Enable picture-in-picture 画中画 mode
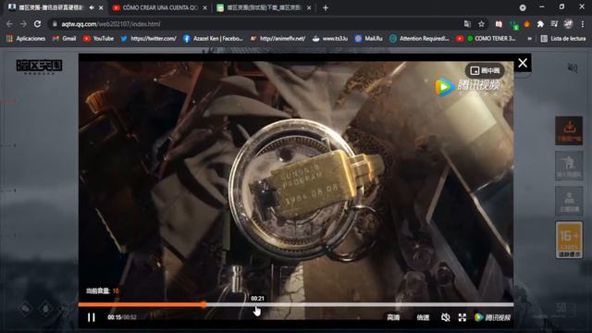Image resolution: width=592 pixels, height=333 pixels. click(485, 70)
